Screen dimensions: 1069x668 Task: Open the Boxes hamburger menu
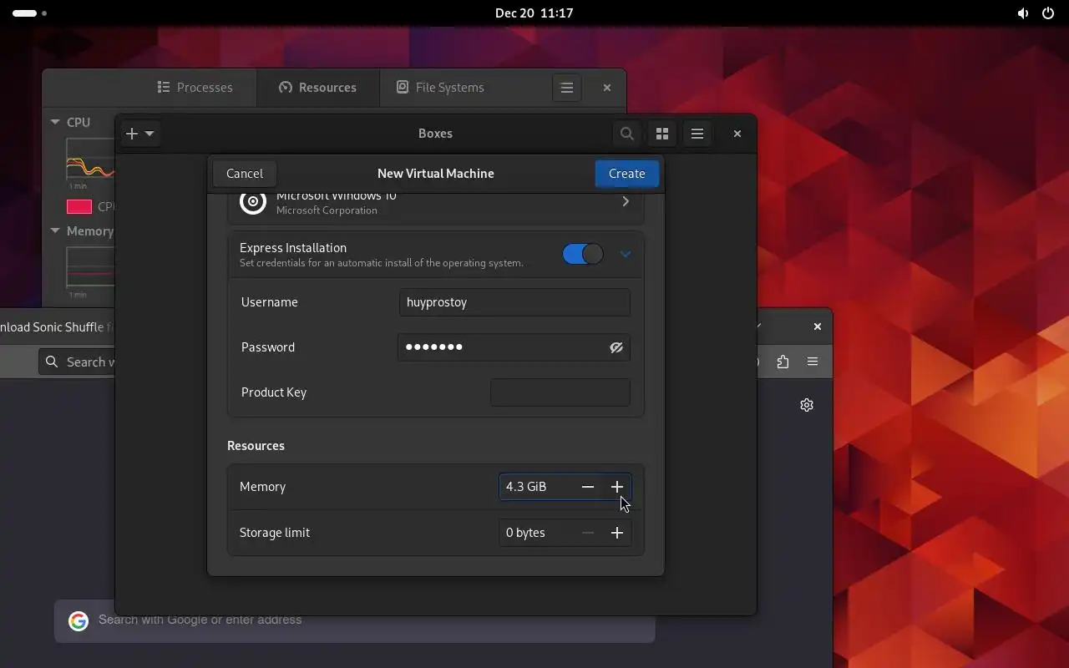point(697,134)
